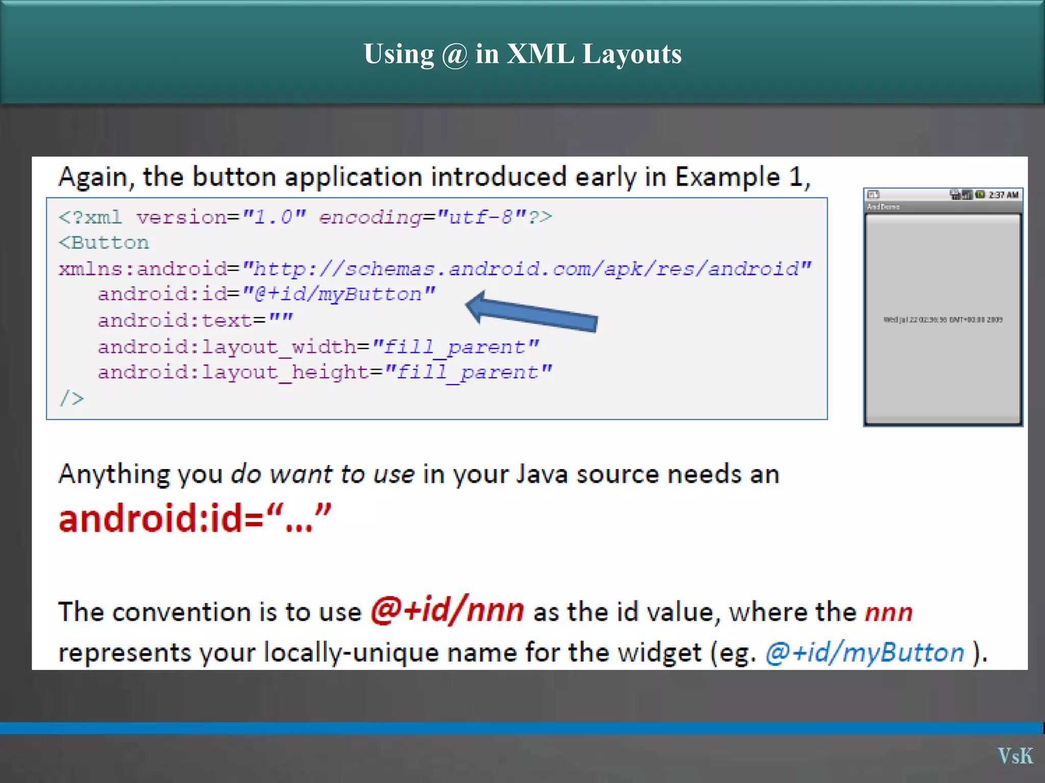Click the '<Button' code line

pos(104,243)
